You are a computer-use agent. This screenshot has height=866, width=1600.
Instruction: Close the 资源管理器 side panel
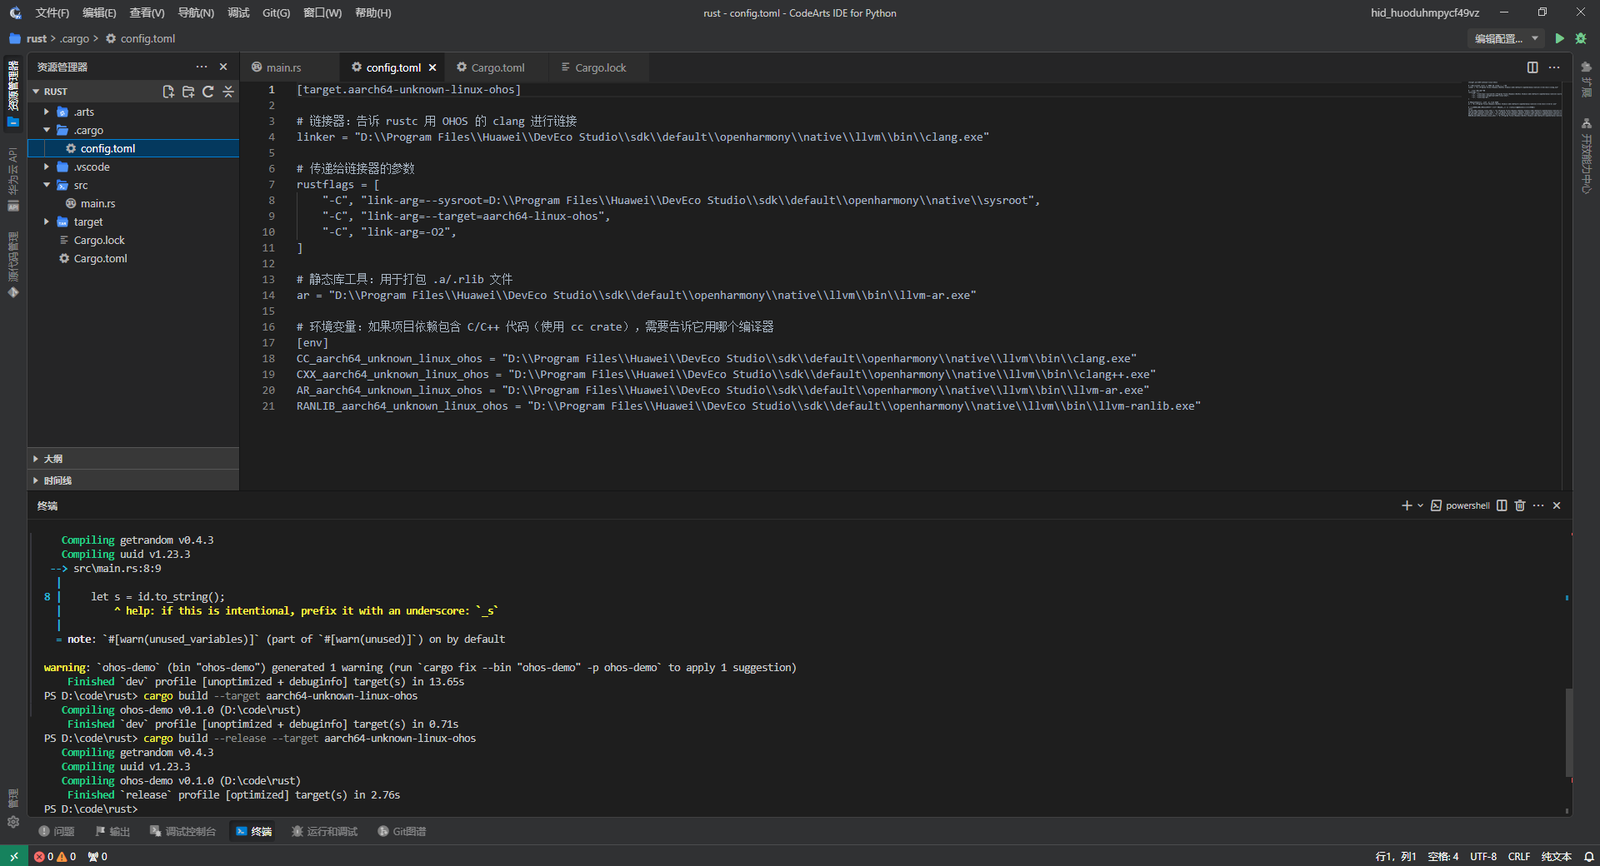223,67
